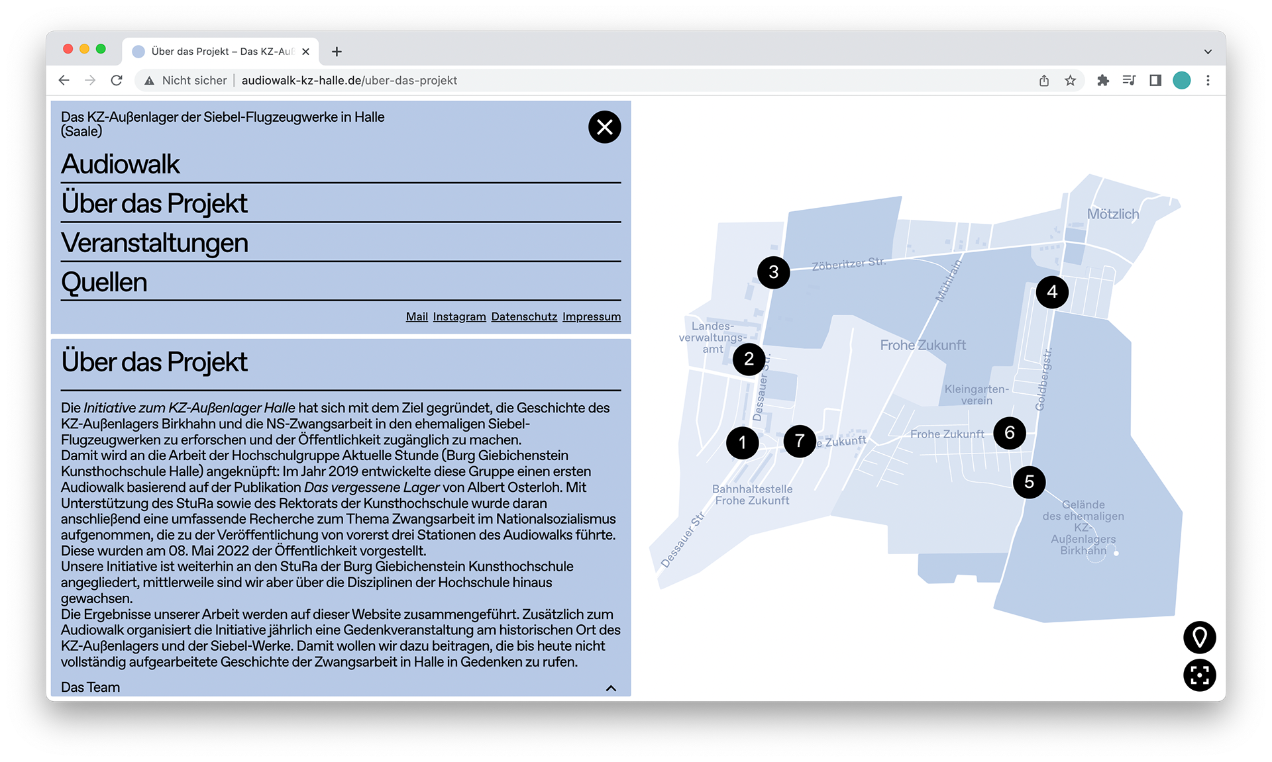Screen dimensions: 1272x762
Task: Click the Goldbergstr. map label
Action: click(x=1043, y=379)
